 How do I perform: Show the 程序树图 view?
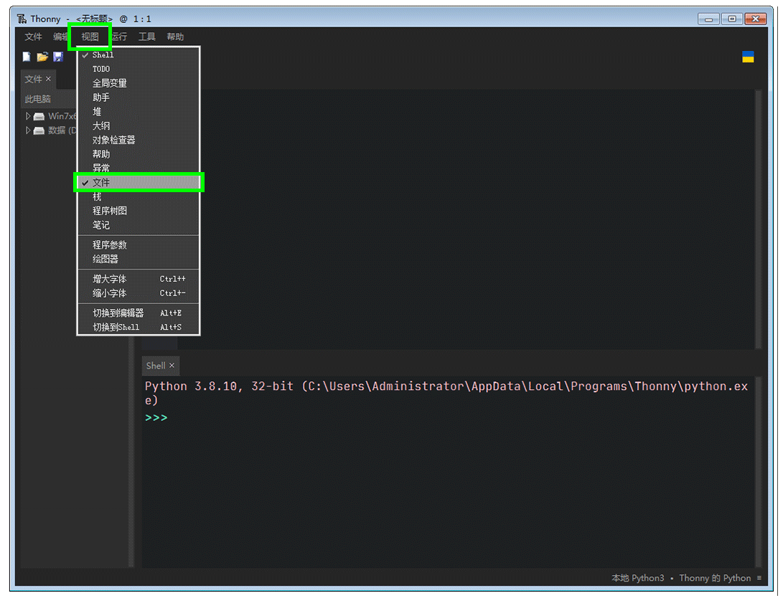(139, 211)
